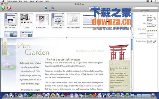Image resolution: width=159 pixels, height=99 pixels.
Task: Choose the orange color label
Action: point(152,31)
